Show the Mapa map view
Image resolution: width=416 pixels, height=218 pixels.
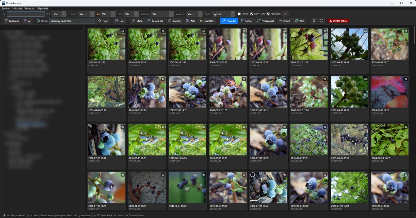[137, 21]
